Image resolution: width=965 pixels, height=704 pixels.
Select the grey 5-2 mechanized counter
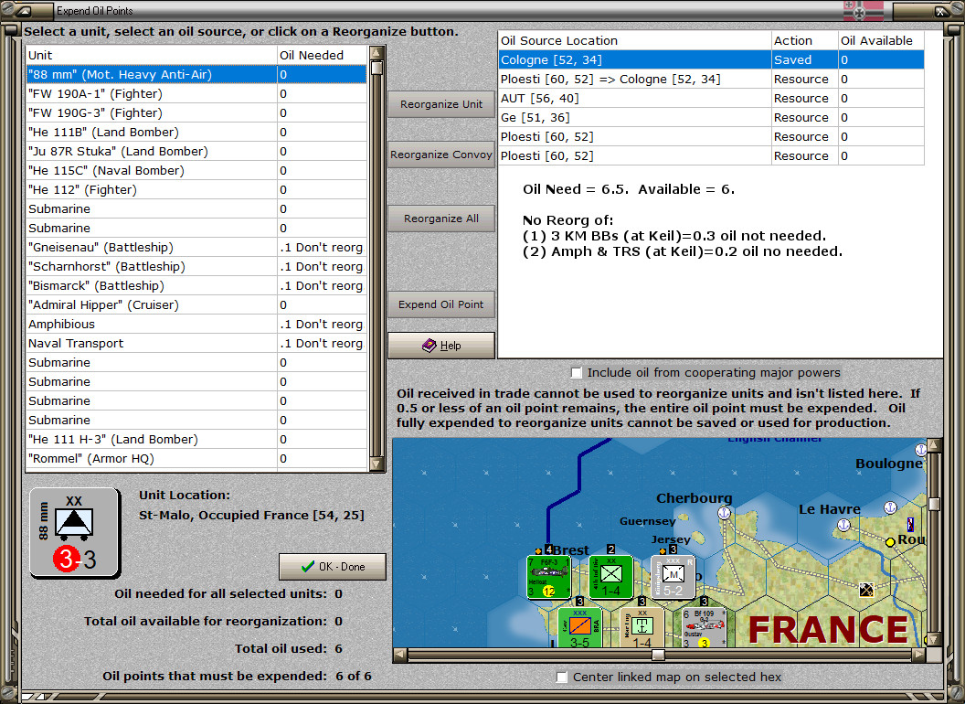(673, 577)
